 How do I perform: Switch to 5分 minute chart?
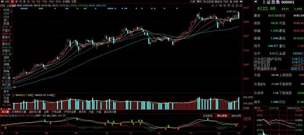click(x=39, y=2)
